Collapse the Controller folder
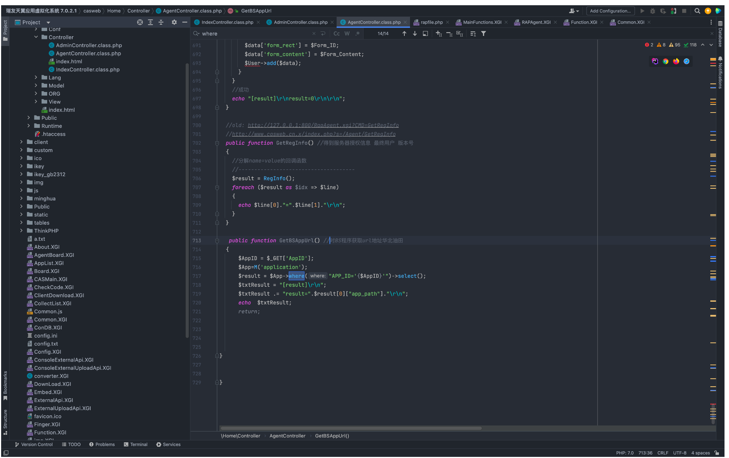Image resolution: width=729 pixels, height=458 pixels. point(36,37)
